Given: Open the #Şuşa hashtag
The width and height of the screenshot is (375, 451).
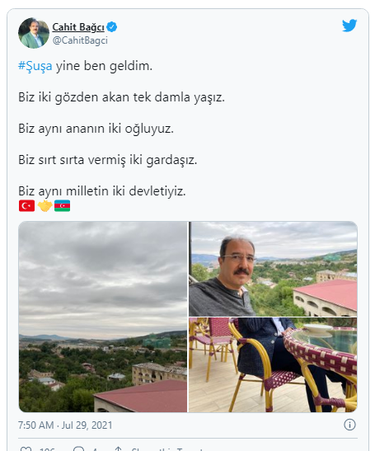Looking at the screenshot, I should 35,66.
